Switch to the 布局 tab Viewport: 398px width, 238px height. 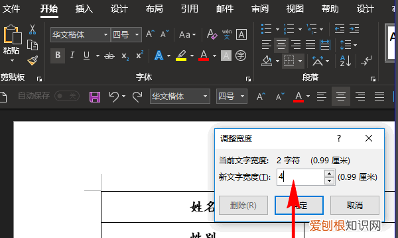(x=155, y=9)
